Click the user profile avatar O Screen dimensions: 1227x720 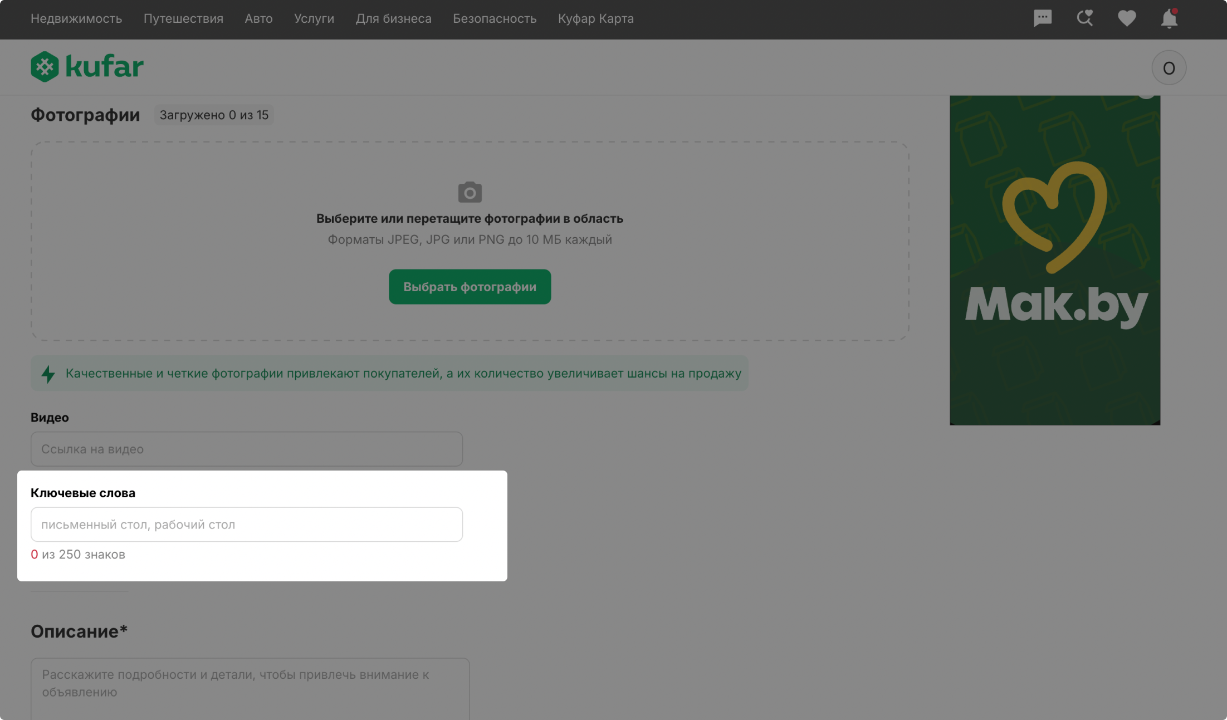point(1169,68)
